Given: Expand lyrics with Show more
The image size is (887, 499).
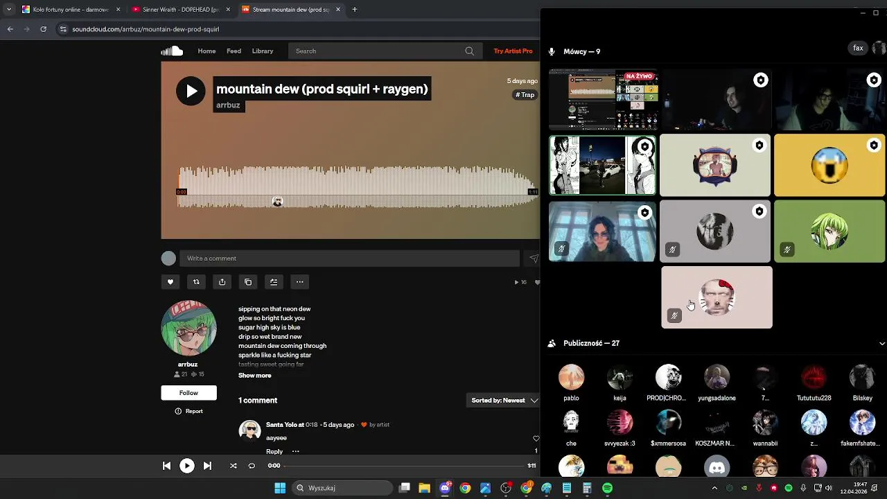Looking at the screenshot, I should click(255, 376).
